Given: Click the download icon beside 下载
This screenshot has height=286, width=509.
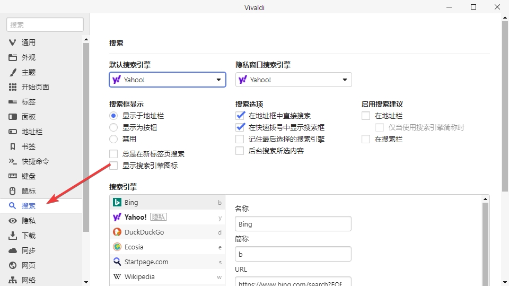Looking at the screenshot, I should 12,236.
